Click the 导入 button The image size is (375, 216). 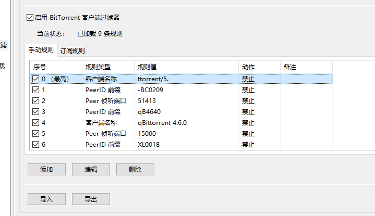coord(46,199)
